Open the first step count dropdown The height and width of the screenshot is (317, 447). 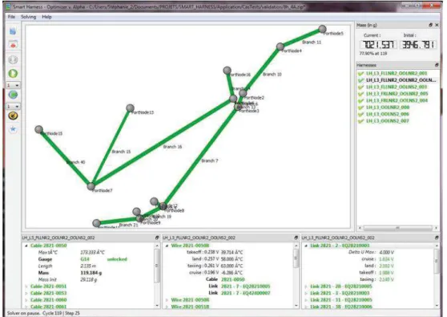point(13,85)
